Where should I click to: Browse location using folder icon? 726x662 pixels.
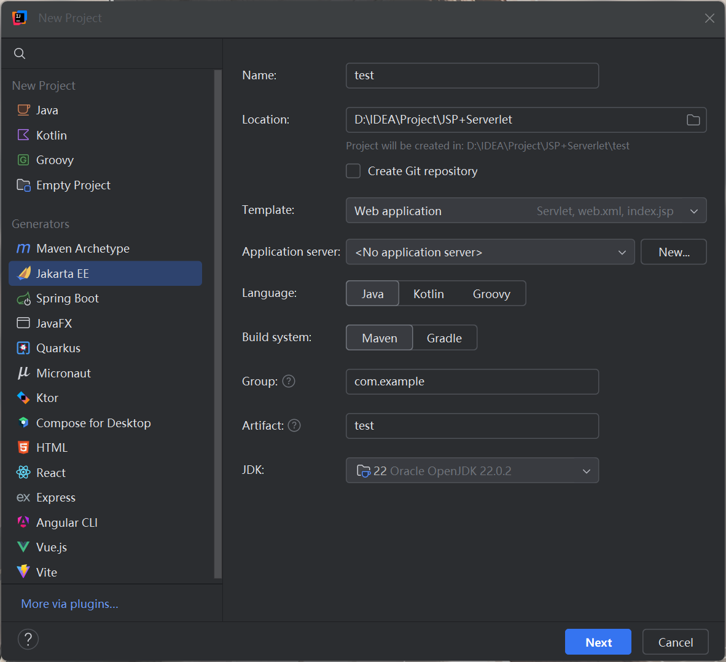coord(693,120)
